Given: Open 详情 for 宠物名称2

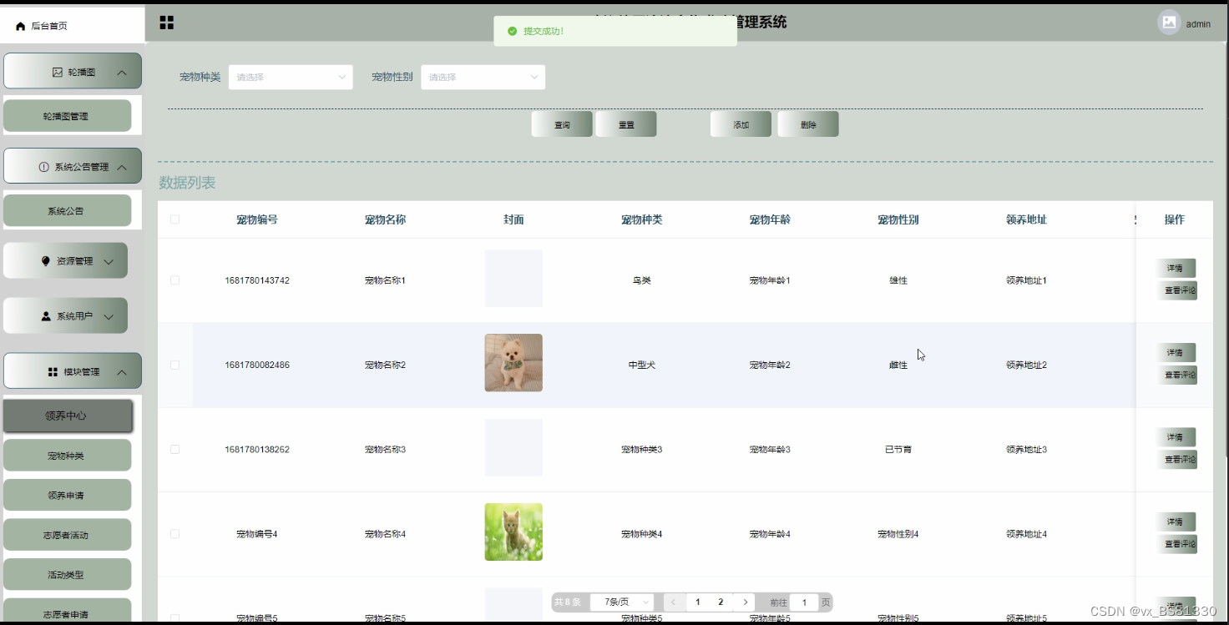Looking at the screenshot, I should tap(1176, 353).
